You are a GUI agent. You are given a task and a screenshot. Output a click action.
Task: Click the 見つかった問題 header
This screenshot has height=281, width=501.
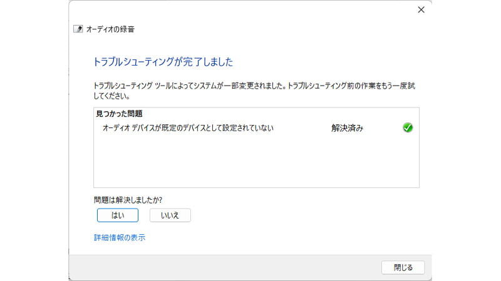pos(119,114)
